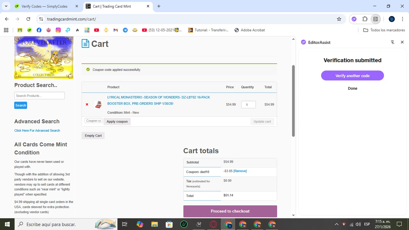Focus the address bar URL
This screenshot has width=409, height=230.
click(71, 19)
